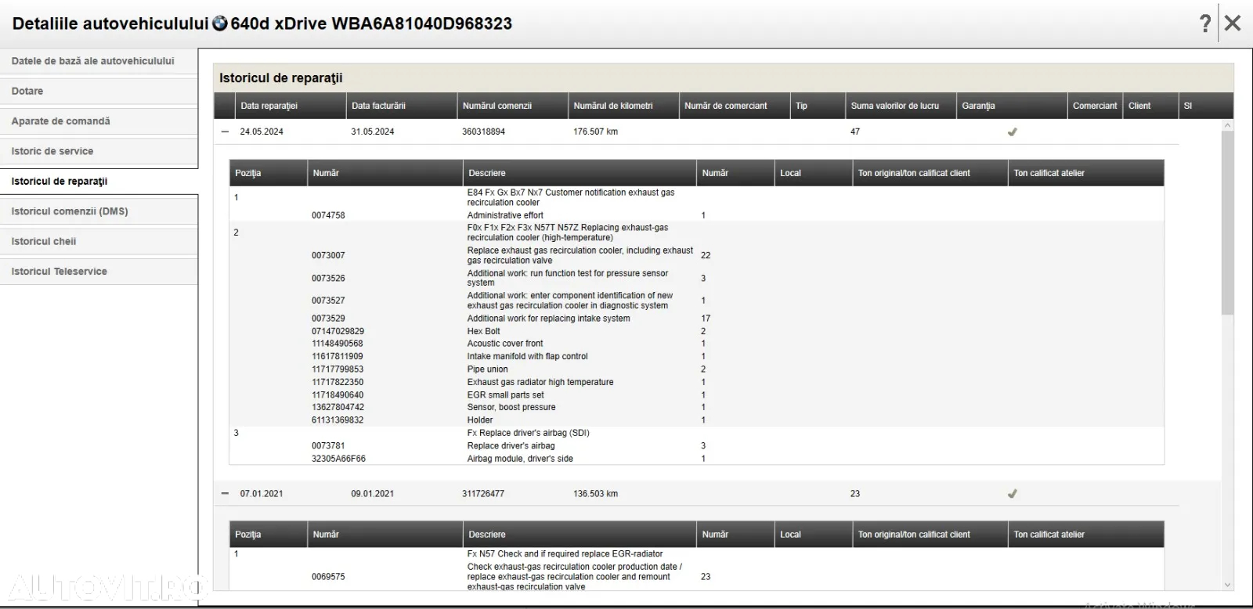
Task: Open Istoricul Teleservice tab
Action: (x=99, y=272)
